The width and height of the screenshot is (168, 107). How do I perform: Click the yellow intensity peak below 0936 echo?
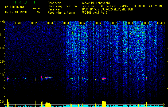[x=104, y=104]
